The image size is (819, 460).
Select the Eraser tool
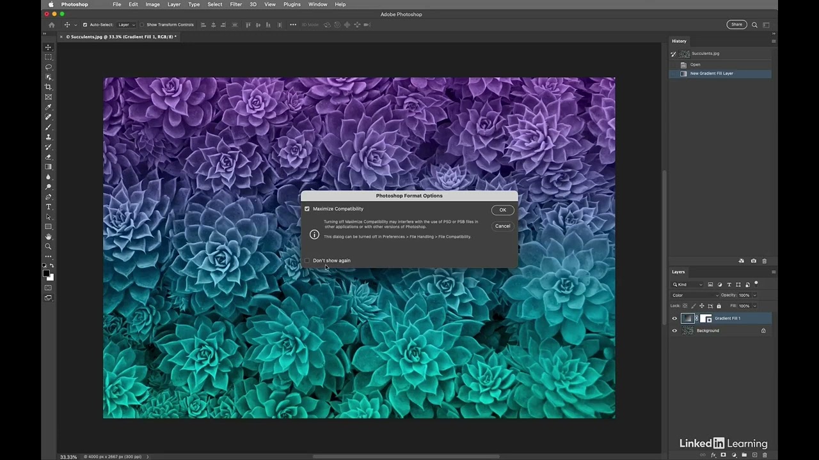pyautogui.click(x=48, y=157)
